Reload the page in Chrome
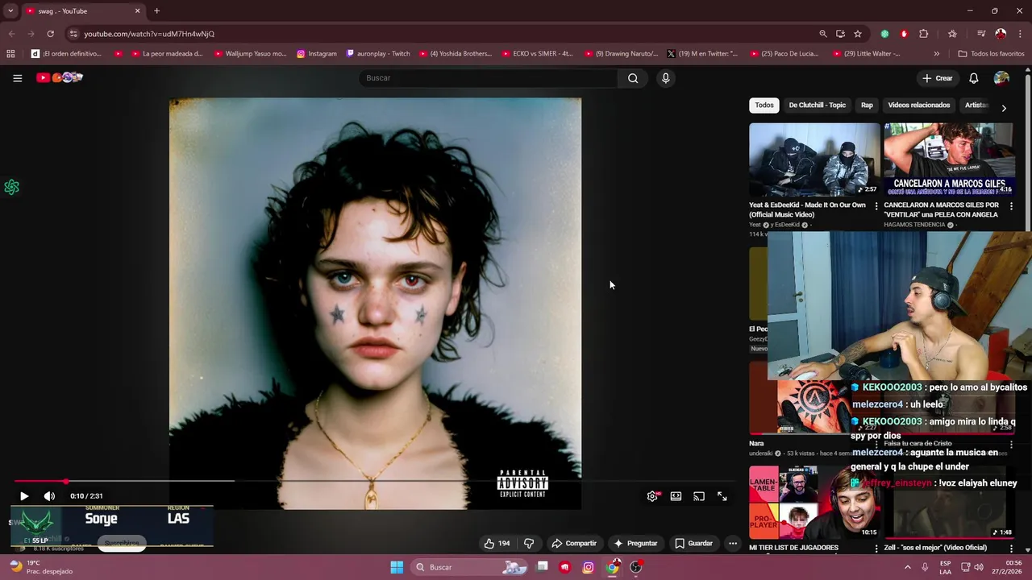Image resolution: width=1032 pixels, height=580 pixels. [50, 34]
